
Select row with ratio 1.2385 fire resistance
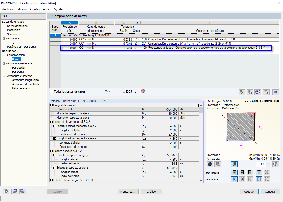(170, 48)
